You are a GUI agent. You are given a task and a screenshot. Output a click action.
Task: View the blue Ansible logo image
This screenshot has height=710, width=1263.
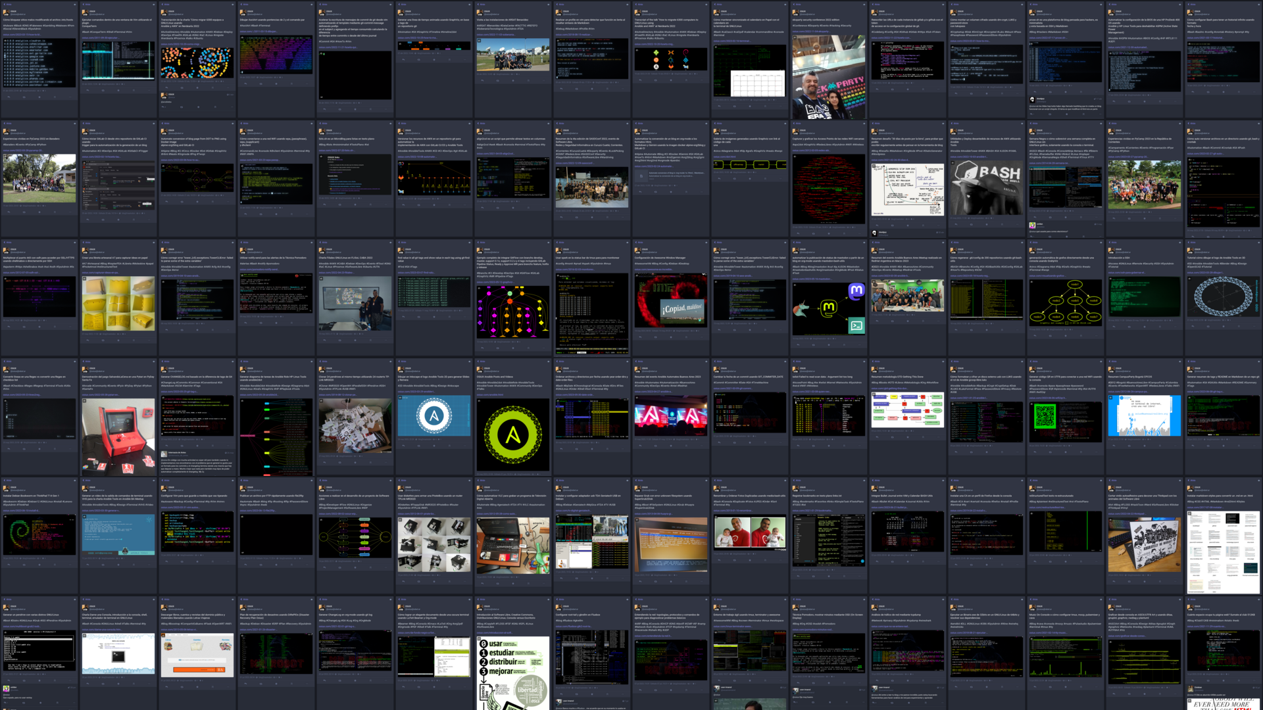click(x=434, y=415)
